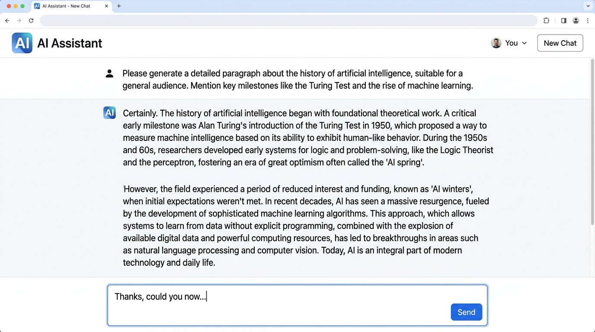Click the user silhouette icon beside prompt
The height and width of the screenshot is (332, 595).
click(x=109, y=73)
